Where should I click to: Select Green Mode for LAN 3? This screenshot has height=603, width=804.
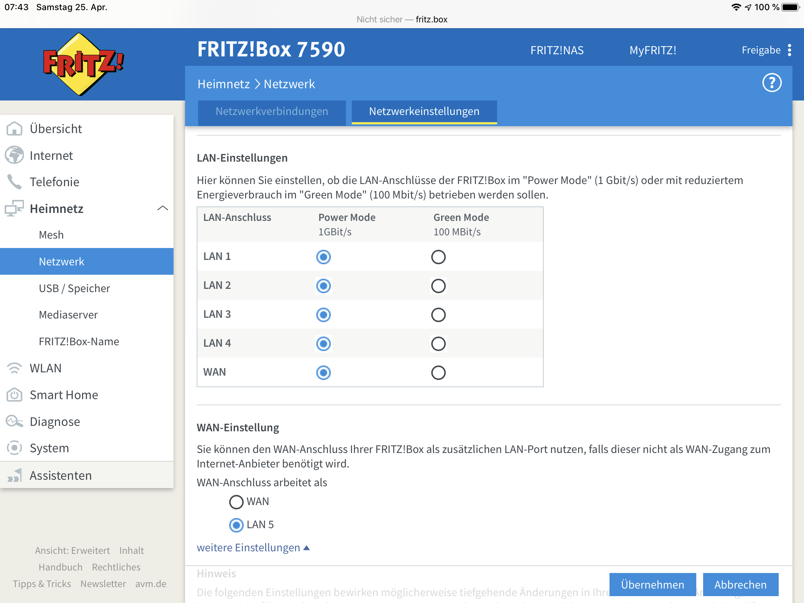coord(439,315)
